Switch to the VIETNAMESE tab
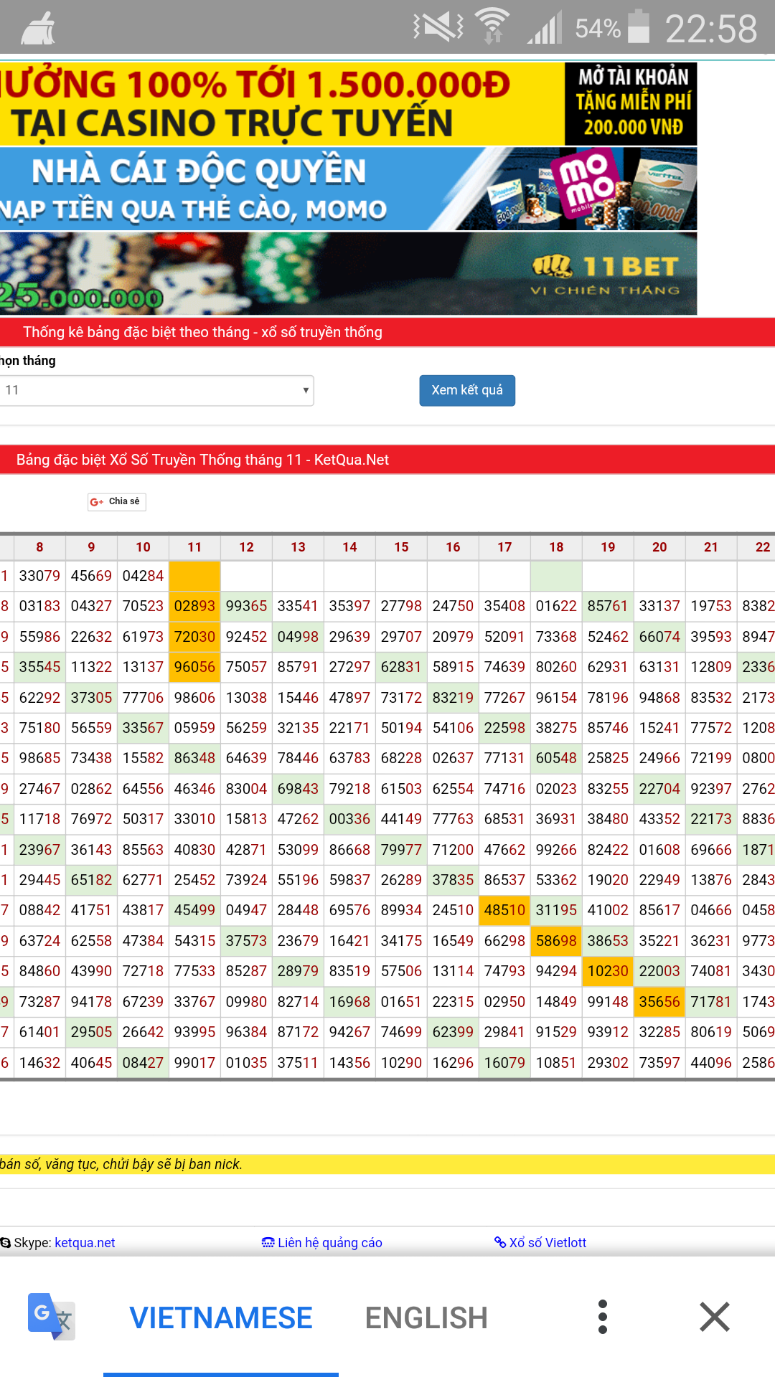Screen dimensions: 775x1377 (x=221, y=1318)
